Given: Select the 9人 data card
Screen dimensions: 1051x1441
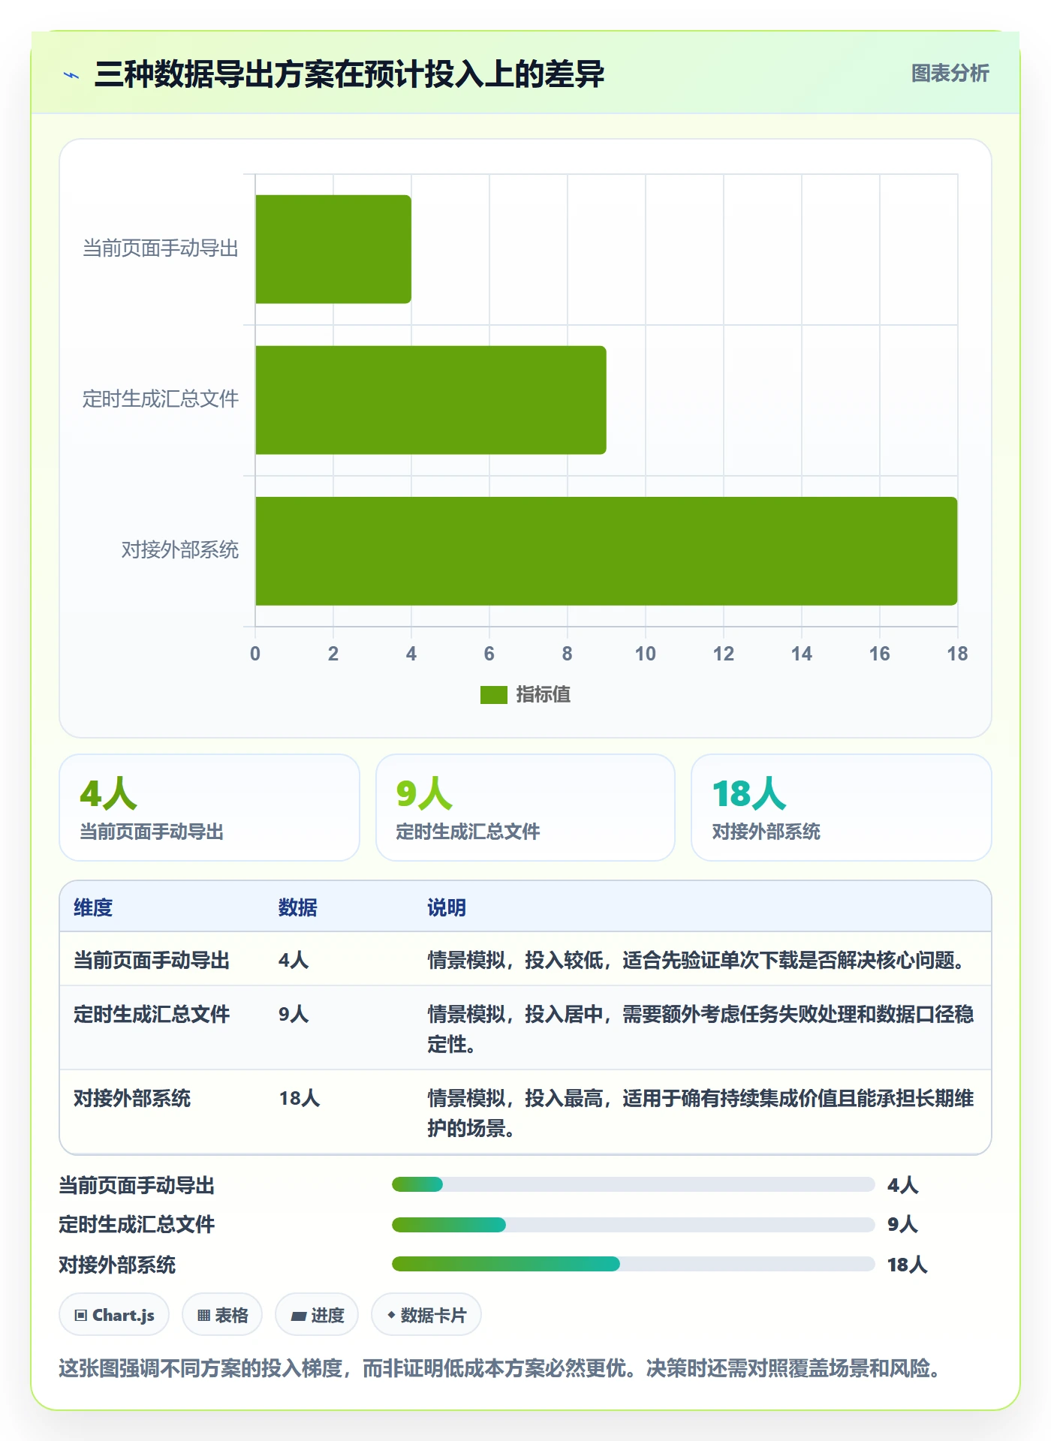Looking at the screenshot, I should 525,808.
